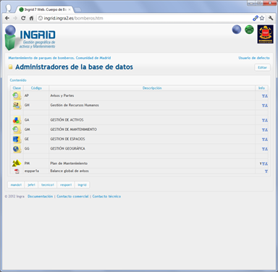Click the GESTIÓN DE ESPACIOS blue folder icon
This screenshot has width=278, height=272.
[17, 140]
